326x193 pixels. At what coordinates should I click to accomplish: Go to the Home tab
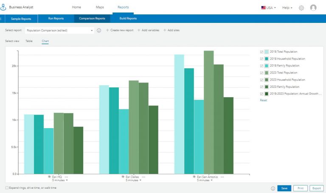(x=76, y=7)
